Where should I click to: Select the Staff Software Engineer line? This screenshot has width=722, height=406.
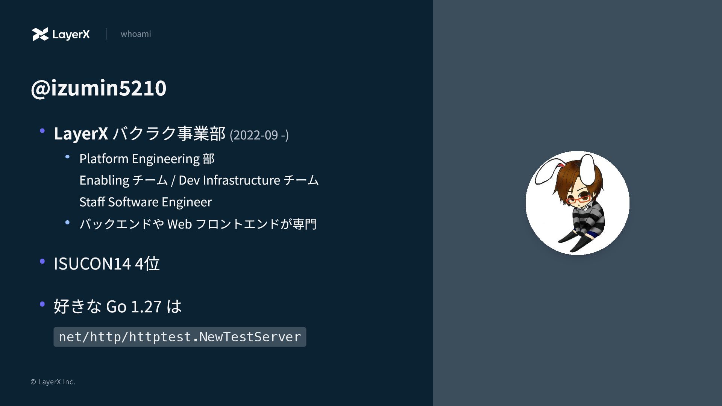(146, 202)
